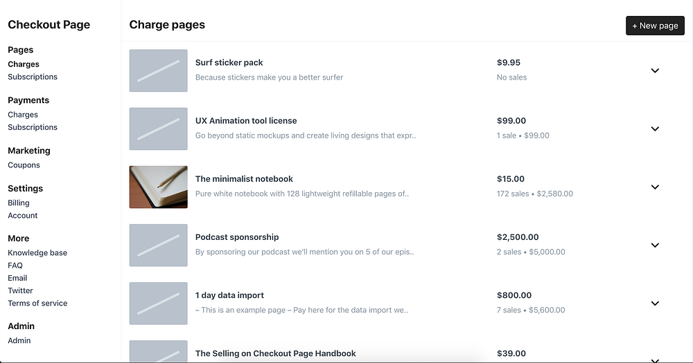Viewport: 693px width, 363px height.
Task: Open Account settings in sidebar
Action: 23,216
